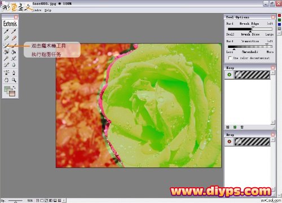Viewport: 282px width, 203px height.
Task: Open the Window menu
Action: pos(37,10)
